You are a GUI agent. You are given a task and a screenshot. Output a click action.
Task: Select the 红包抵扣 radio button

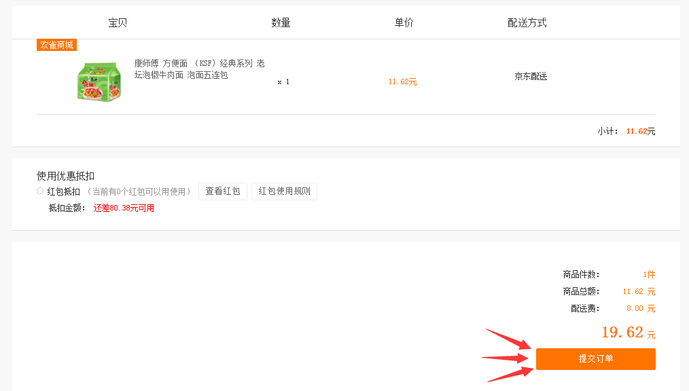[40, 191]
